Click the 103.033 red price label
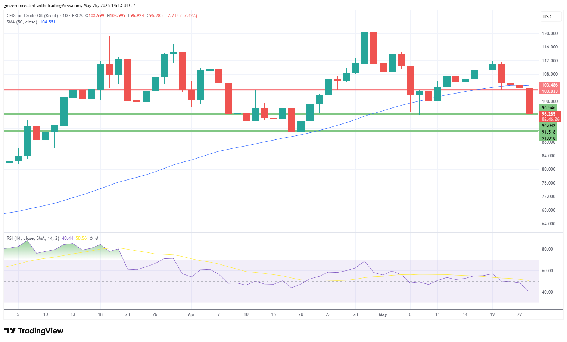This screenshot has height=342, width=567. pyautogui.click(x=550, y=91)
